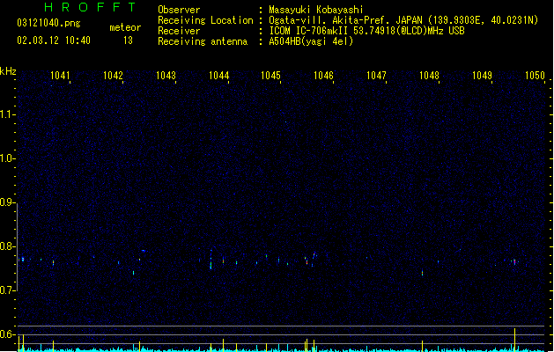554x352 pixels.
Task: Click the kHz axis unit label
Action: click(8, 71)
